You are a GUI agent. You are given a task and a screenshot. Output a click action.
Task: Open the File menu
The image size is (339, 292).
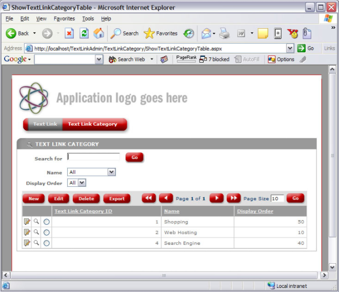click(9, 18)
